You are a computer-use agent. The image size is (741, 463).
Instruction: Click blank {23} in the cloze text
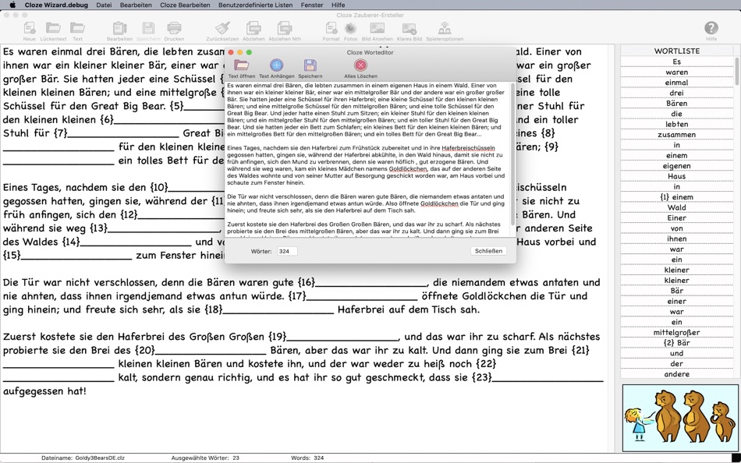click(537, 377)
